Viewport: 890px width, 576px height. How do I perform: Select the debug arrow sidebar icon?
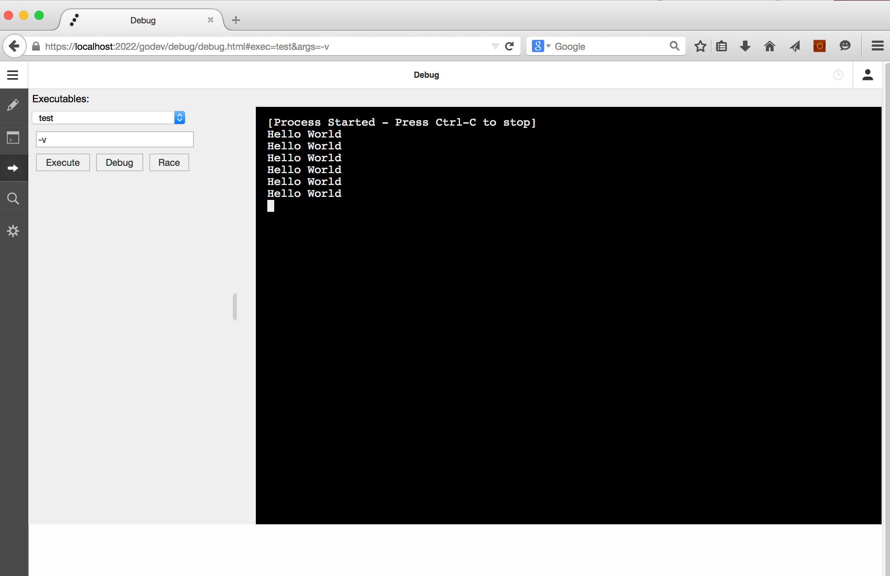pyautogui.click(x=13, y=168)
